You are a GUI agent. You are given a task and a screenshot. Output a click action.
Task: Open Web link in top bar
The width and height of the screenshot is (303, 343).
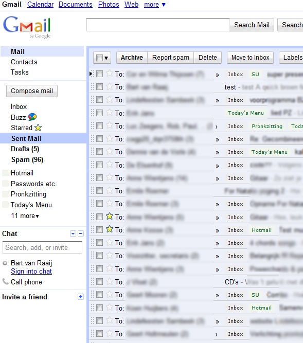[132, 5]
